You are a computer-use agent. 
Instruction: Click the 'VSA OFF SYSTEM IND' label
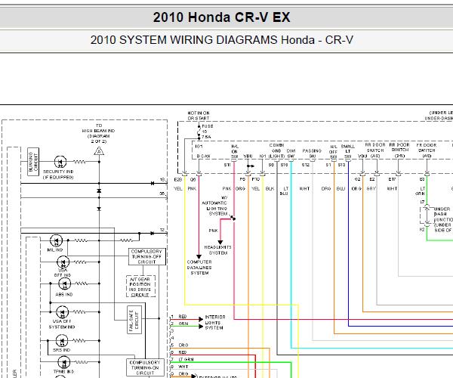(x=62, y=324)
